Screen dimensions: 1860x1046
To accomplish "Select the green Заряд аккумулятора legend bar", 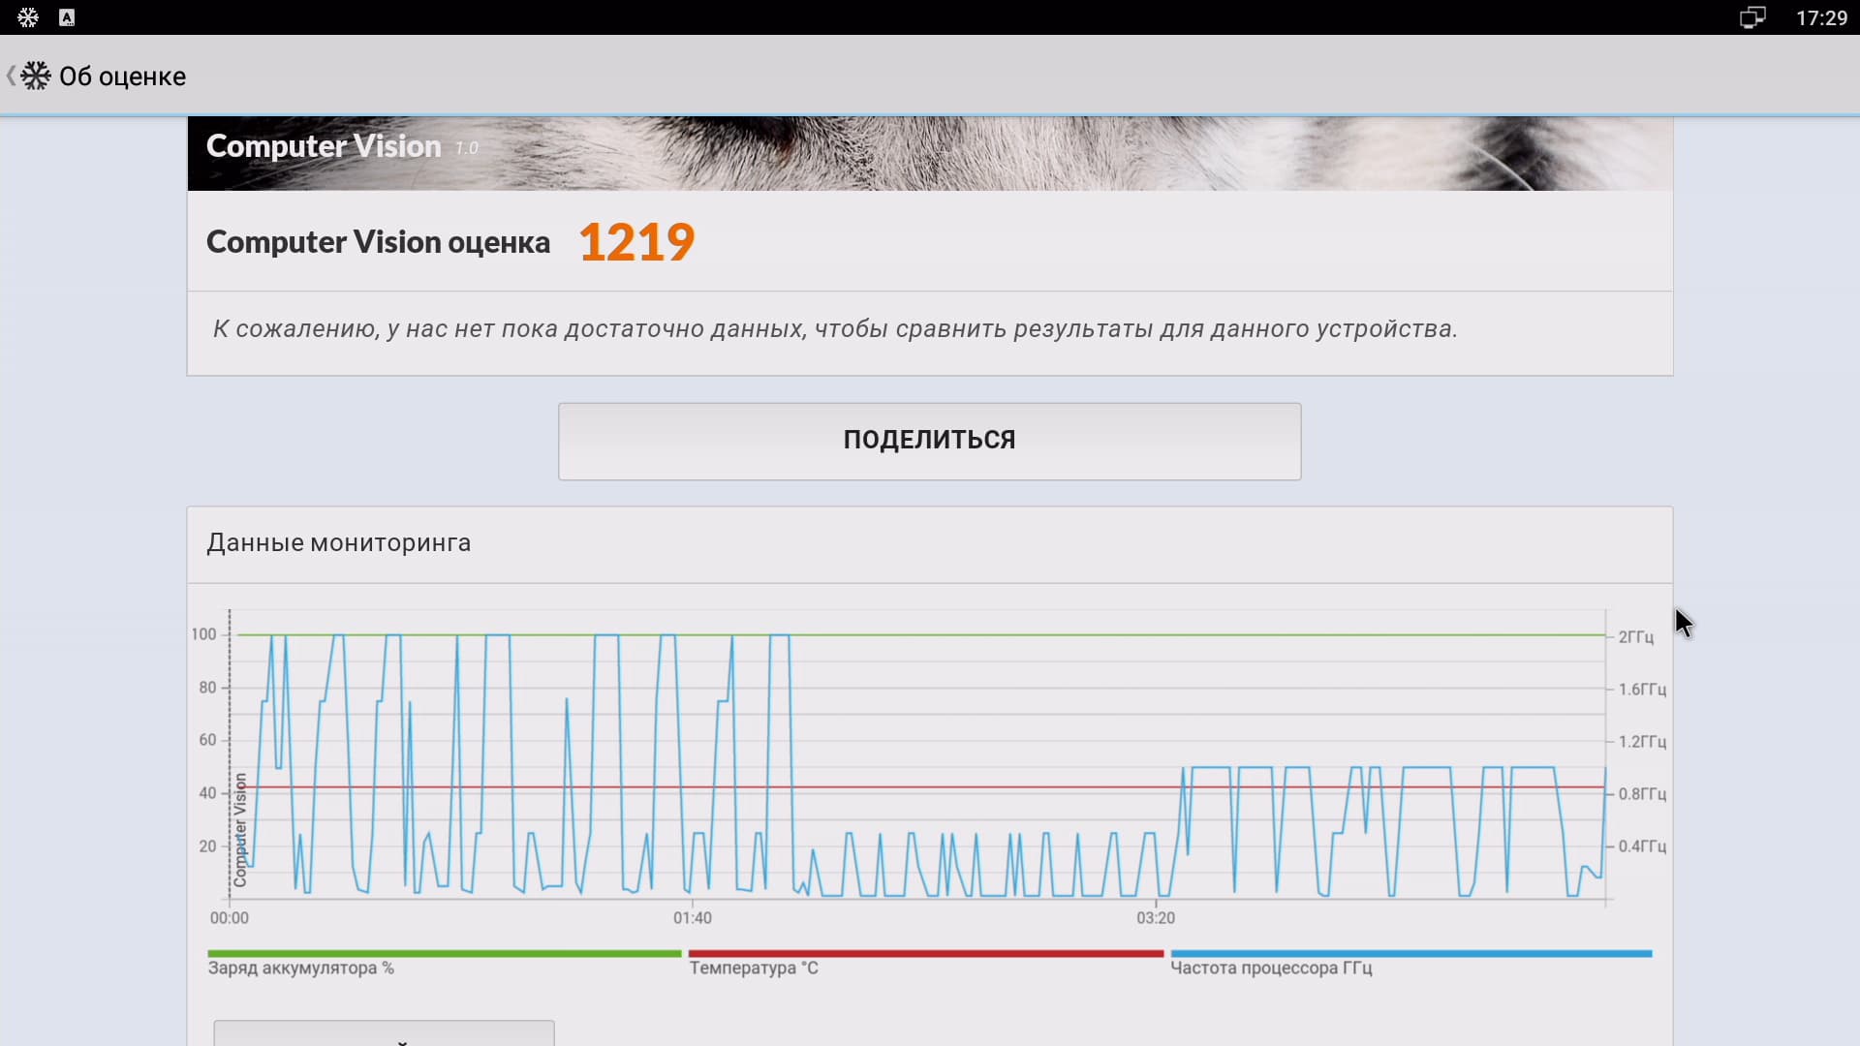I will (445, 954).
